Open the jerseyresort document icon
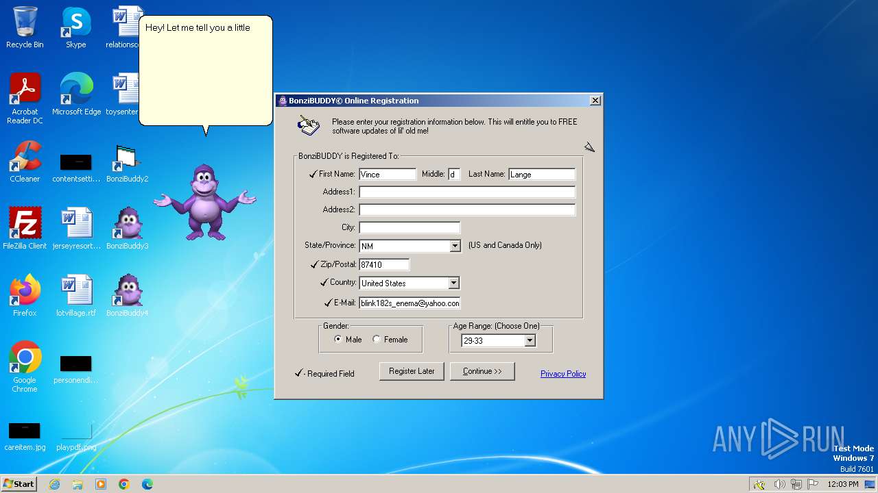The image size is (878, 493). [76, 229]
